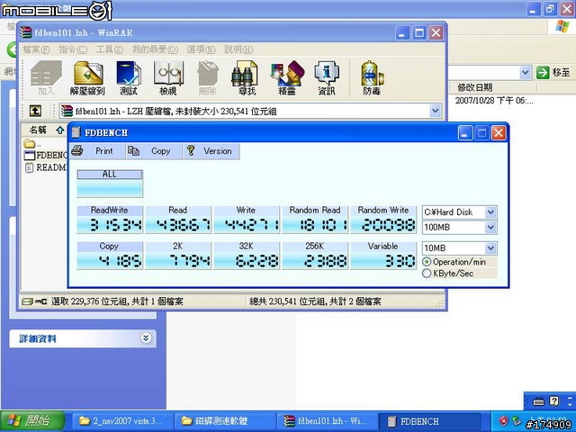576x432 pixels.
Task: Run the Random Write benchmark
Action: pyautogui.click(x=383, y=220)
